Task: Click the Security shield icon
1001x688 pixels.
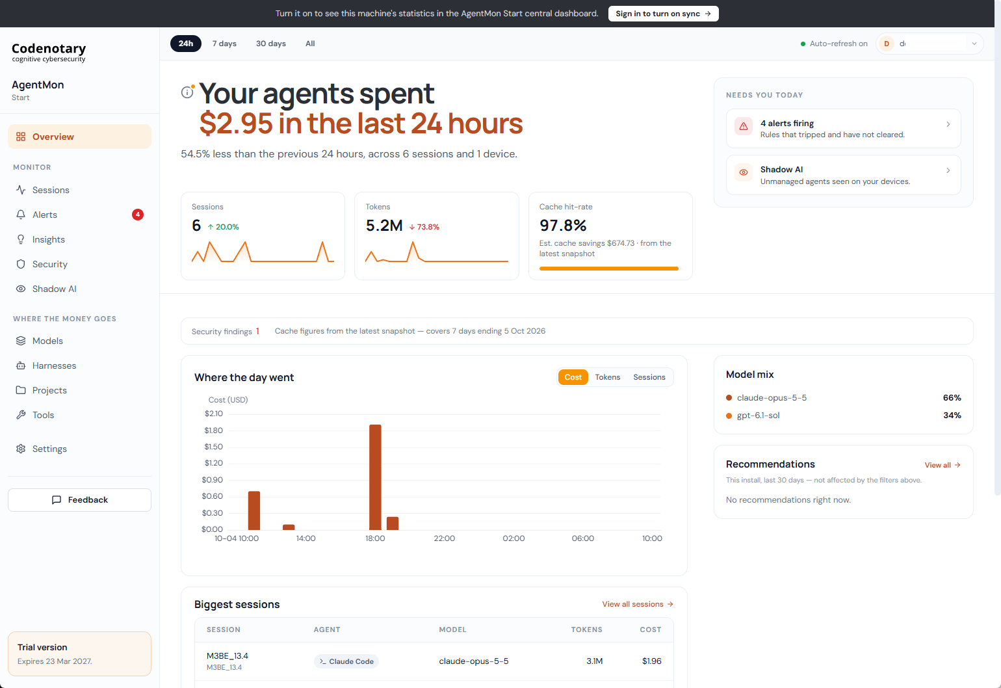Action: [21, 264]
